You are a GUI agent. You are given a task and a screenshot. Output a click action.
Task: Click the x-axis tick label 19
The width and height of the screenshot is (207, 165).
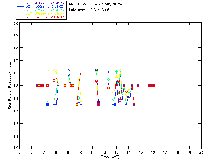coord(189,152)
